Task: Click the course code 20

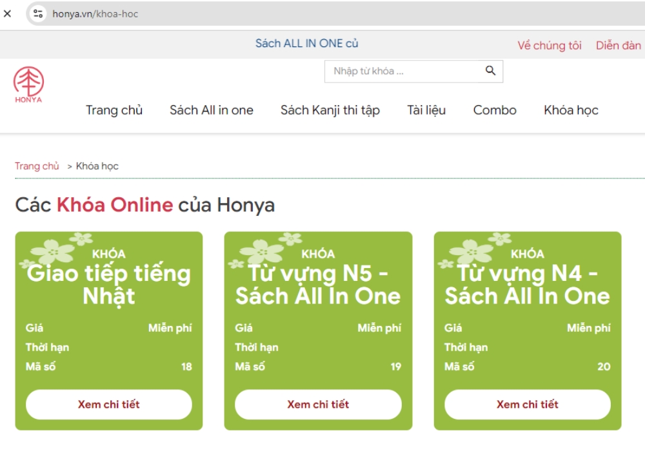Action: tap(604, 367)
